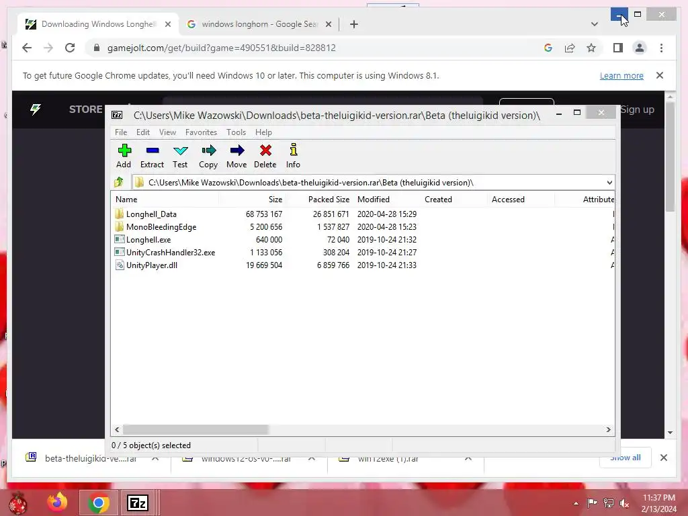Click the Game Jolt lightning logo
This screenshot has width=688, height=516.
[36, 110]
